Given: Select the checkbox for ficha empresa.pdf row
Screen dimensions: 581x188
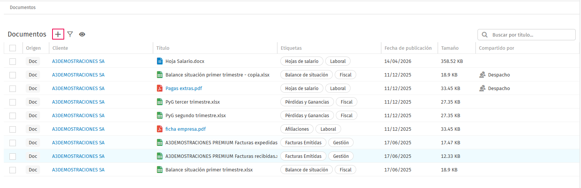Looking at the screenshot, I should (x=12, y=129).
